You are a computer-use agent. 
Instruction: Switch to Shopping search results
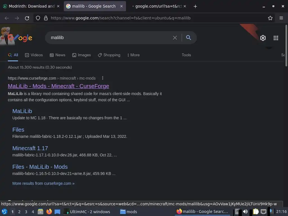pos(109,55)
